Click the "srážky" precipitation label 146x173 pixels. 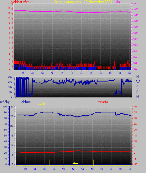5,102
